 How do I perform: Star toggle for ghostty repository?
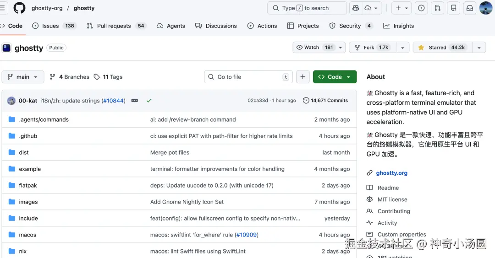(x=442, y=48)
